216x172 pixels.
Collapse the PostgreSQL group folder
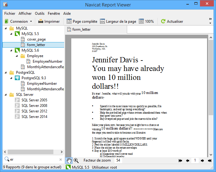coord(6,72)
